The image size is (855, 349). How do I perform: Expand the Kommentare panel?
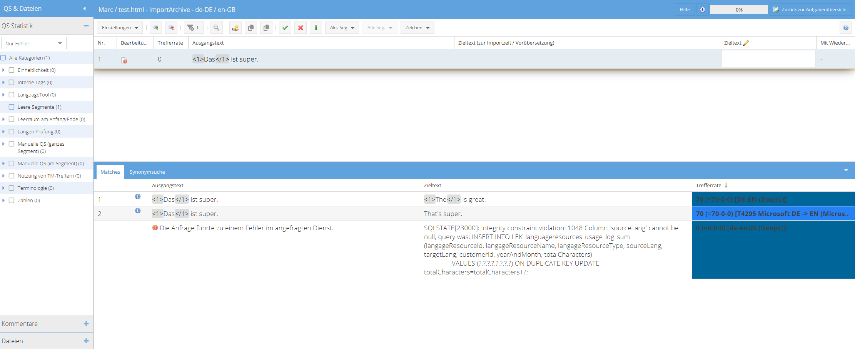[86, 324]
